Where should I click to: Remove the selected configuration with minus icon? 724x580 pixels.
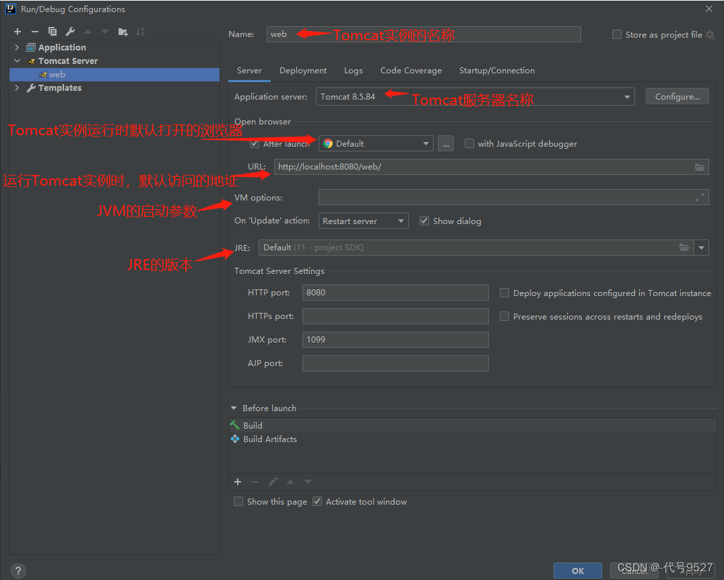pyautogui.click(x=34, y=32)
